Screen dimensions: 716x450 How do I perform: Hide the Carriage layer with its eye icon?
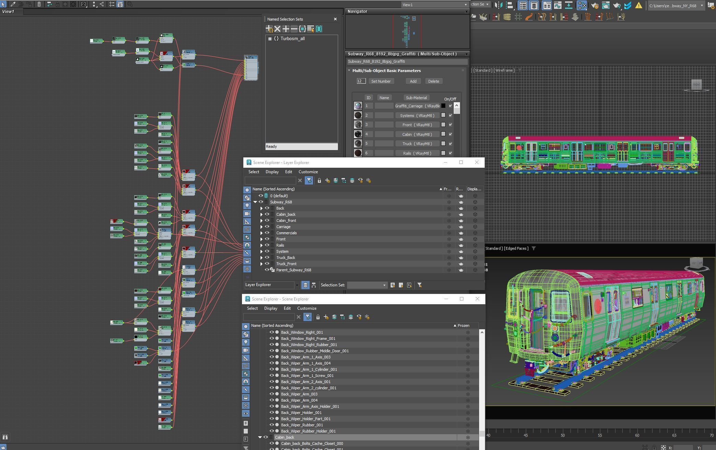[x=267, y=227]
